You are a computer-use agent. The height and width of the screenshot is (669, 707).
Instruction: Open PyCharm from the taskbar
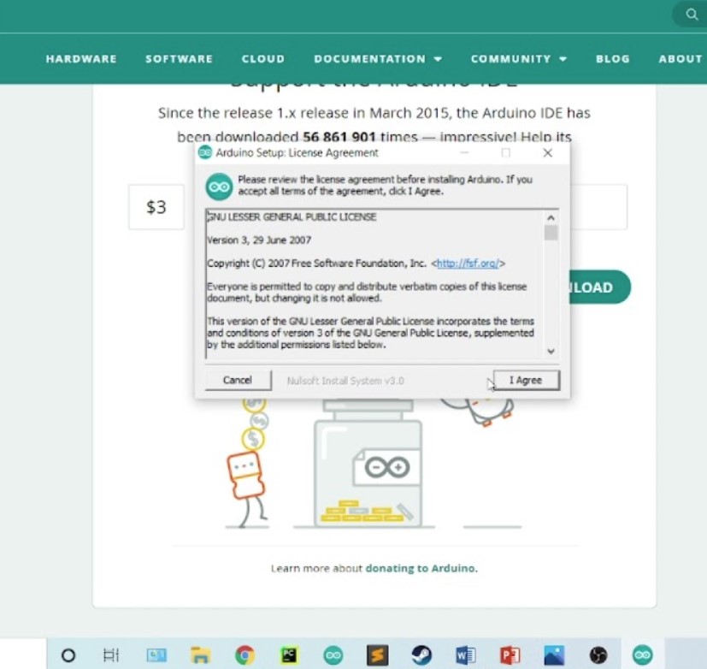click(289, 655)
